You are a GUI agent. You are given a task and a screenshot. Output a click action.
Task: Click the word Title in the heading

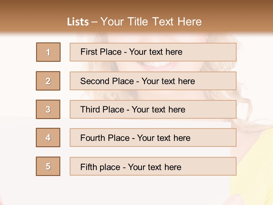pyautogui.click(x=138, y=22)
